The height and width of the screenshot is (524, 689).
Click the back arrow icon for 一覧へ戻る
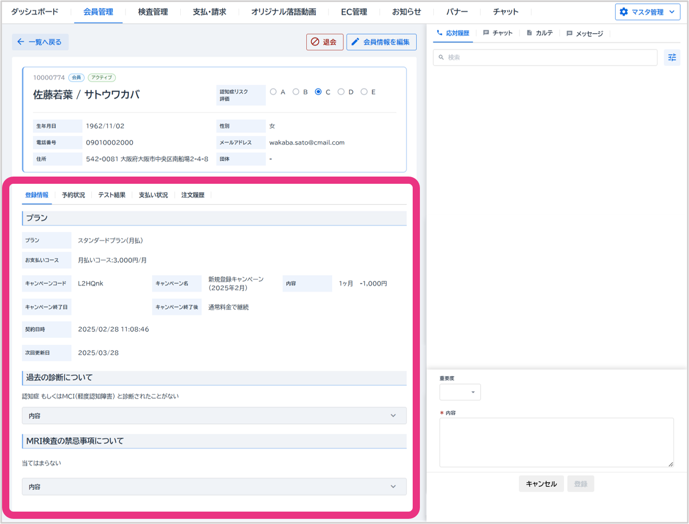point(21,42)
